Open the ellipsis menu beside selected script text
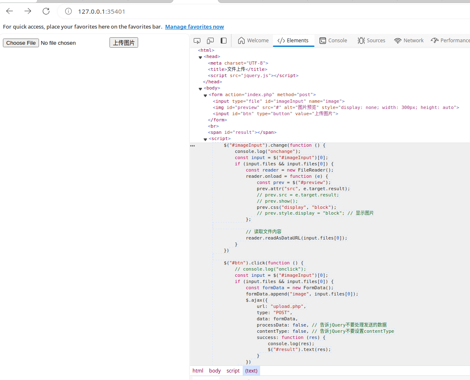This screenshot has height=380, width=470. click(192, 146)
